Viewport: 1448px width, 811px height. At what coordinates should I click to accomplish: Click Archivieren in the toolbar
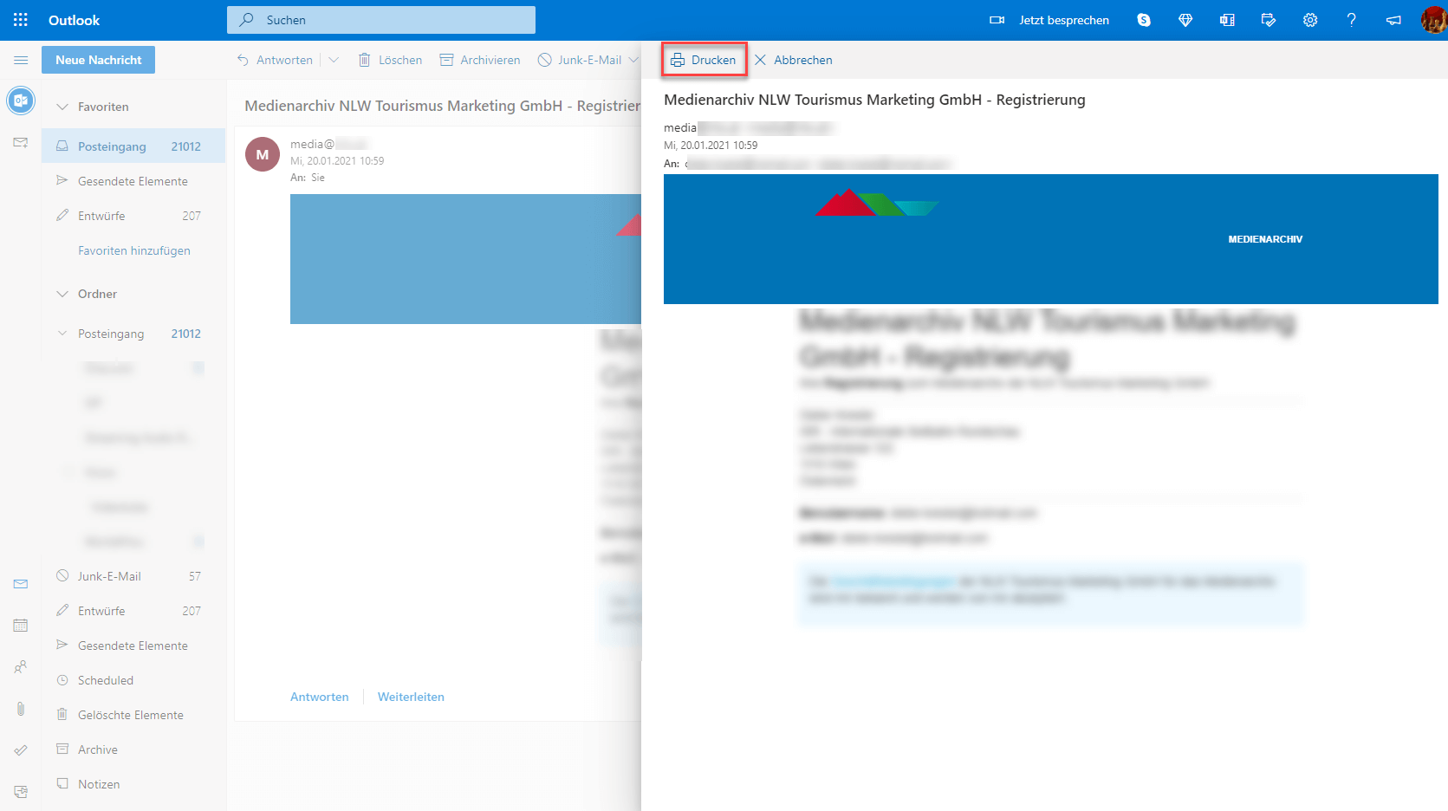(x=480, y=60)
